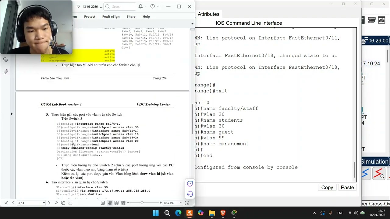Open quick access dropdown beside file name

(78, 6)
